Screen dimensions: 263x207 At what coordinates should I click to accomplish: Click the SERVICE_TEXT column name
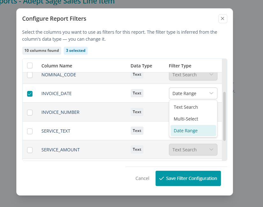[56, 131]
